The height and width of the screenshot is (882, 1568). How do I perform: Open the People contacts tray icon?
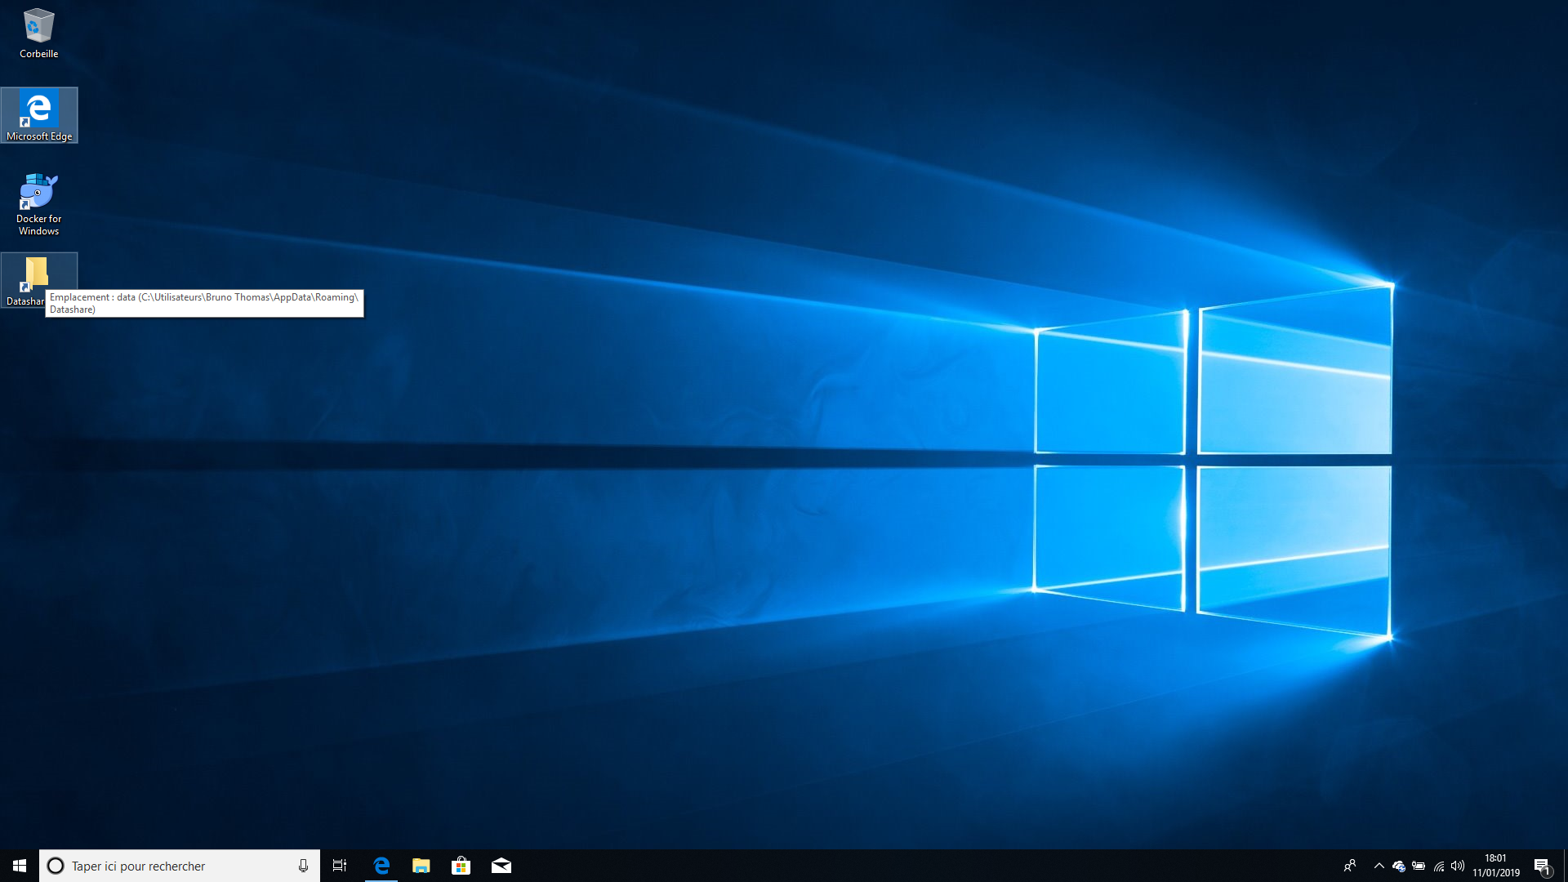1350,866
